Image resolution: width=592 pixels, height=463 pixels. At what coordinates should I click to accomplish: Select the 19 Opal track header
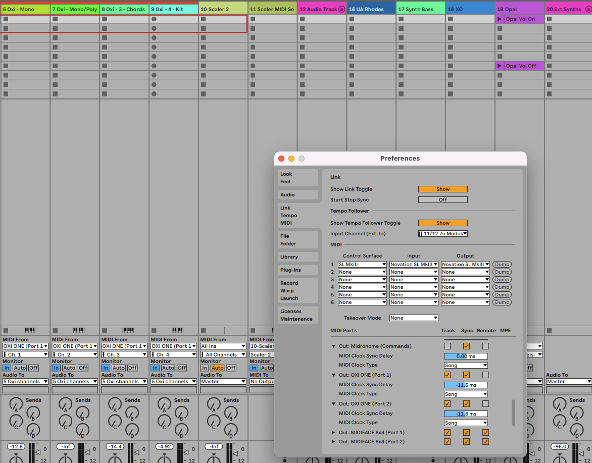pyautogui.click(x=519, y=9)
